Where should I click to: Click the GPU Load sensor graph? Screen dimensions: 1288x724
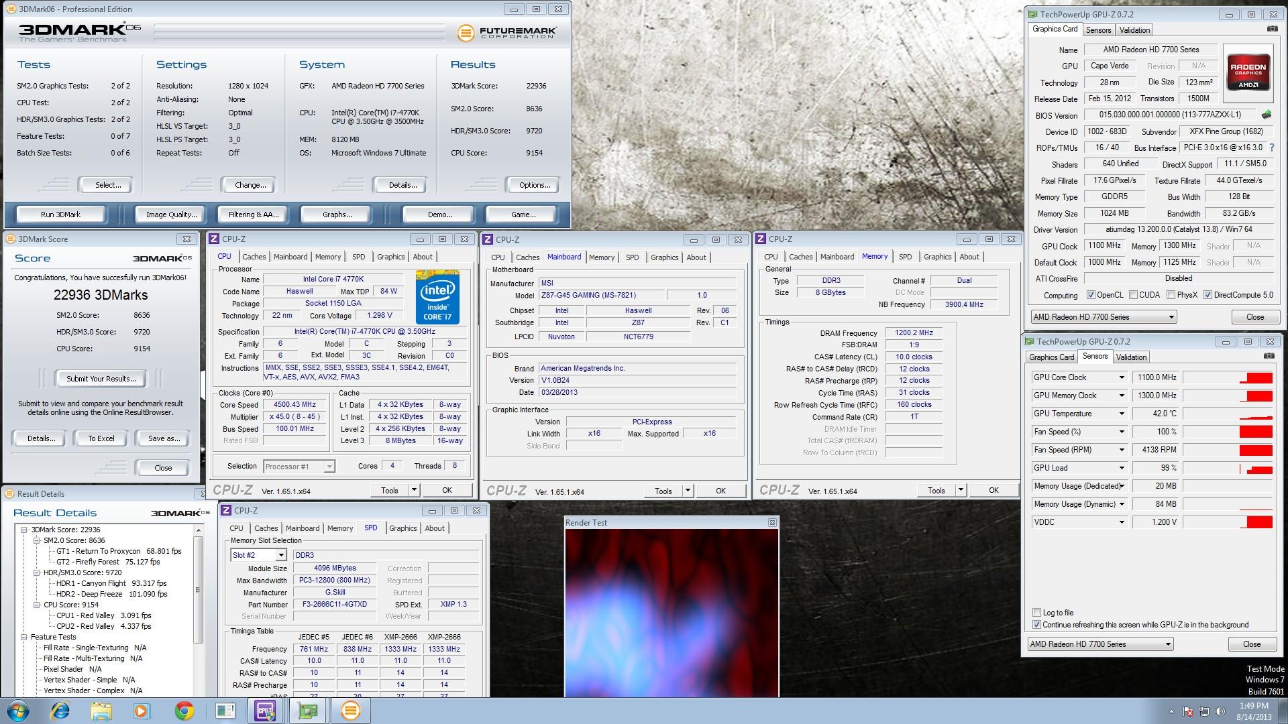tap(1228, 468)
